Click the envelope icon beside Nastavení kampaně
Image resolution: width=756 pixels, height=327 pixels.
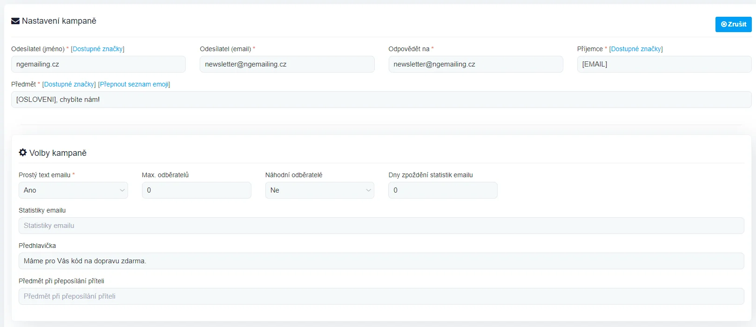[x=15, y=21]
